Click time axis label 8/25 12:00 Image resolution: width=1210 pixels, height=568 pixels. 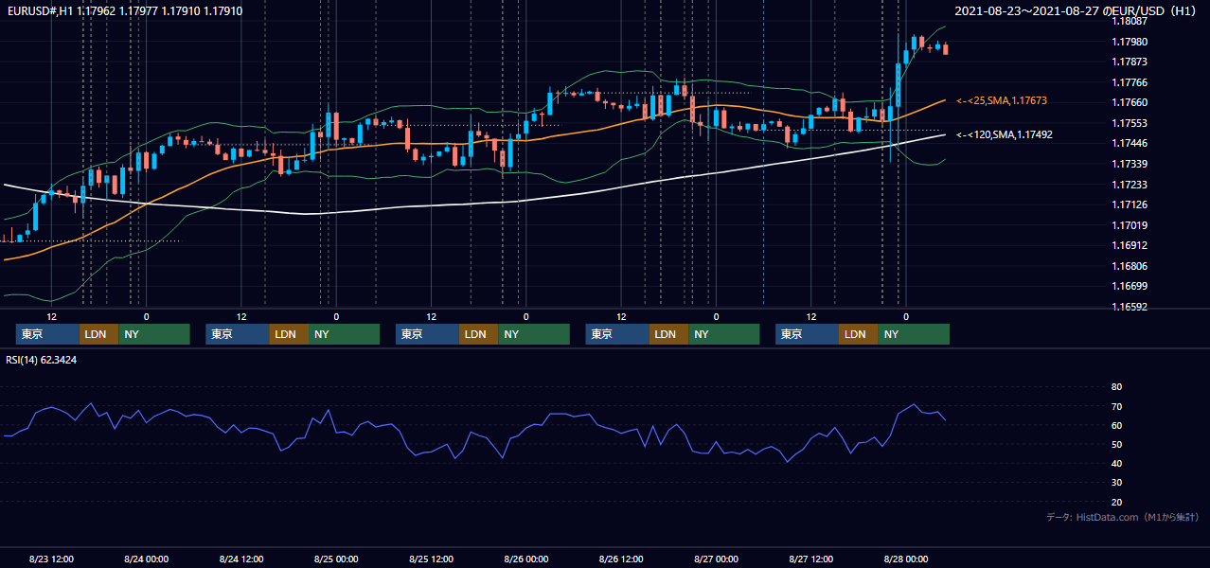point(432,559)
